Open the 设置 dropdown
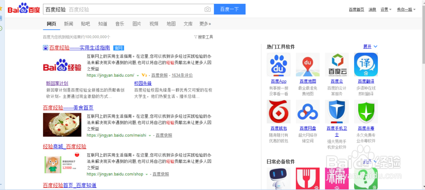 [386, 9]
